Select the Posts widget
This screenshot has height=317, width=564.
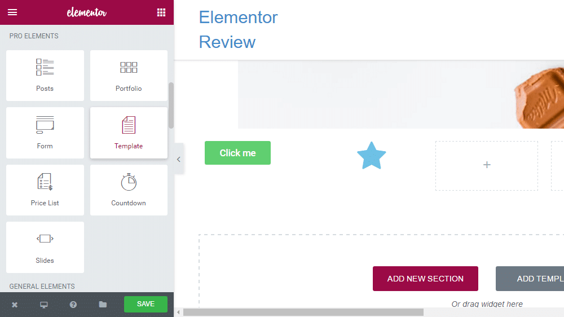click(x=45, y=76)
